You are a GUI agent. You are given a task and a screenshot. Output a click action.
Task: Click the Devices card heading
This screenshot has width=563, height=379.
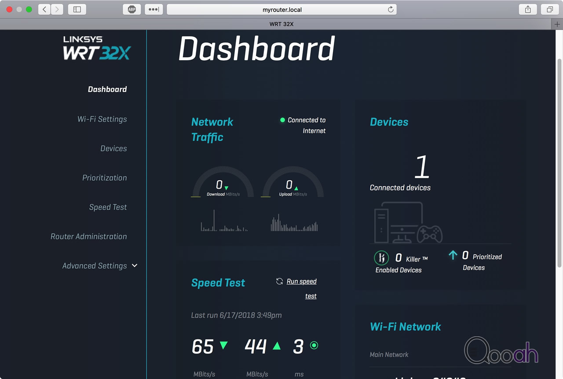[x=389, y=122]
